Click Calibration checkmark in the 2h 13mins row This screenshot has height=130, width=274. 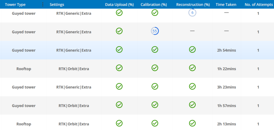(x=155, y=123)
